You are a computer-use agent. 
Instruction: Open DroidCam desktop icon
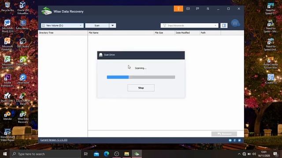23,61
